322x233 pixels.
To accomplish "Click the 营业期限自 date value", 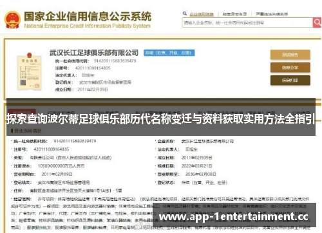I will click(57, 174).
